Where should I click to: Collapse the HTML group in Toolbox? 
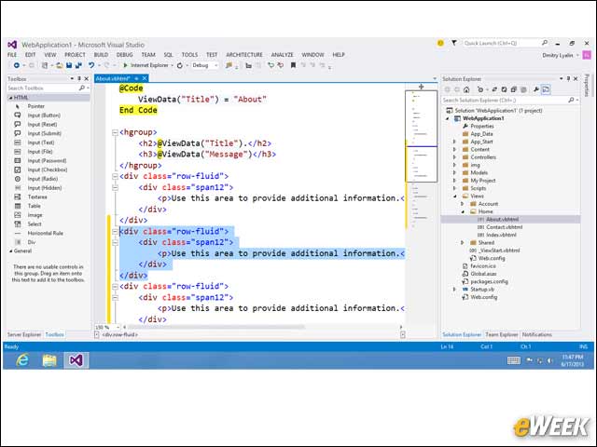point(10,98)
